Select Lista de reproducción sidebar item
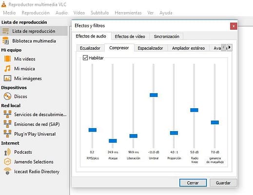Image resolution: width=253 pixels, height=195 pixels. (x=34, y=31)
